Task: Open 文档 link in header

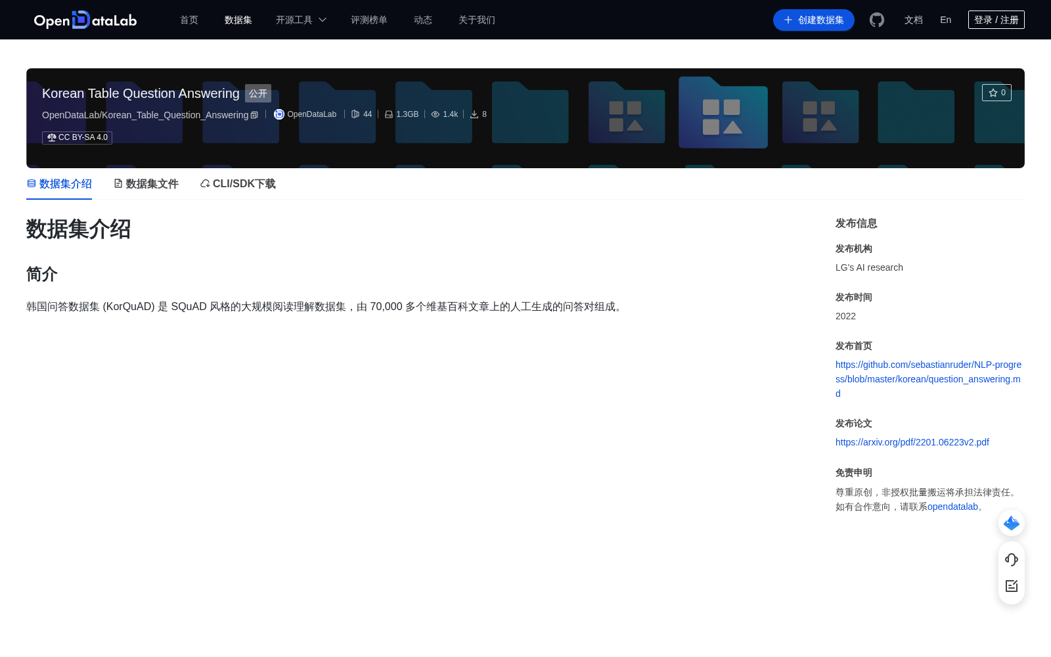Action: 914,20
